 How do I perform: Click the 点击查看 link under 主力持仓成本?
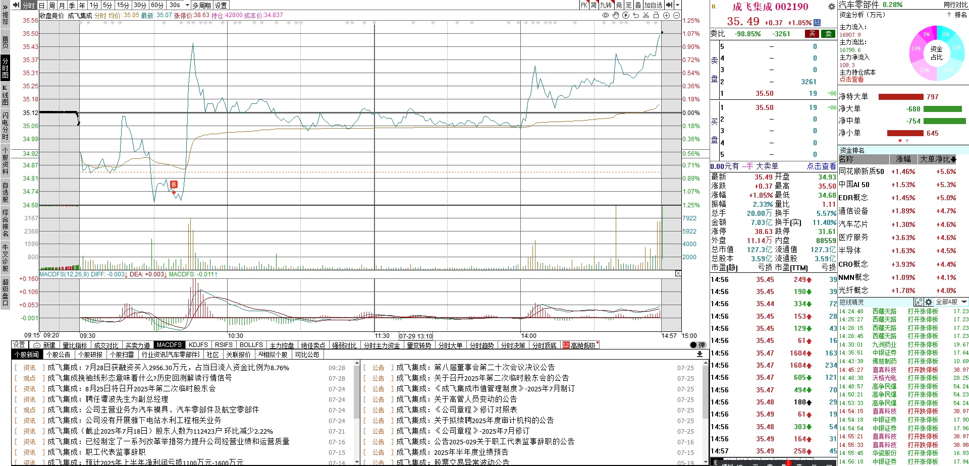851,80
